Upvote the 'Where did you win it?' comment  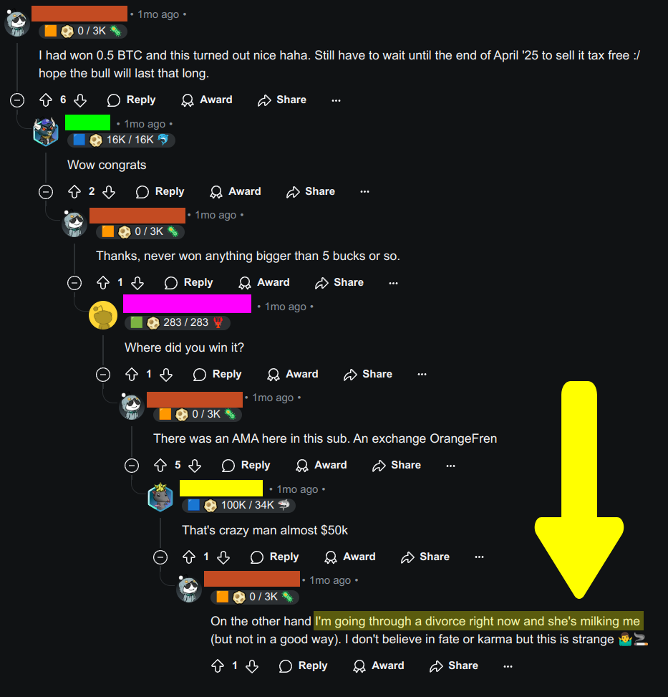pos(132,374)
